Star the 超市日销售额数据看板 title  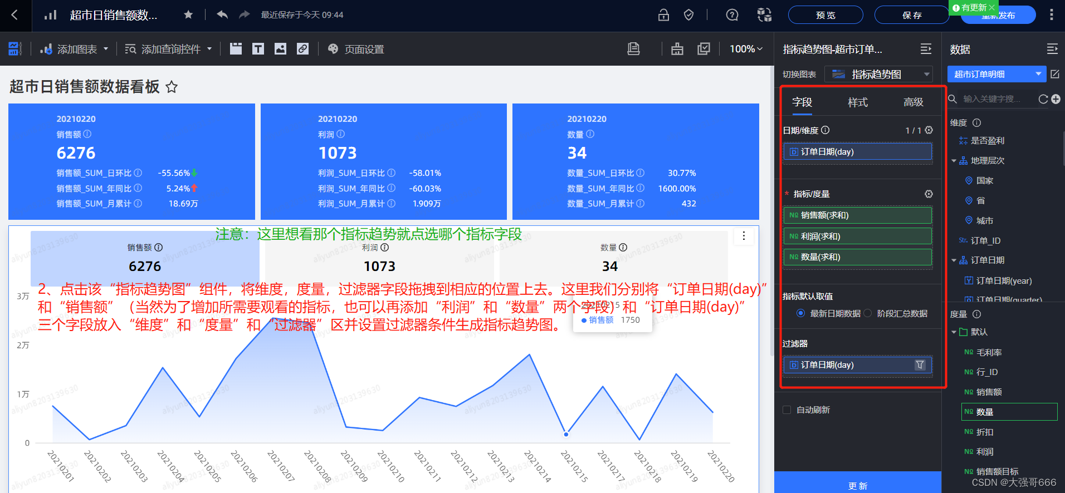(172, 87)
